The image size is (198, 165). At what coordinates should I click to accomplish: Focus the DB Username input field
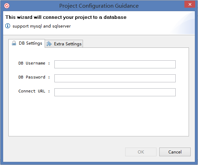pos(115,64)
